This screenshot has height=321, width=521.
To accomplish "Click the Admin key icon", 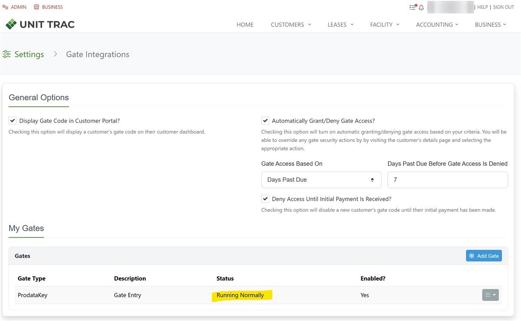I will coord(5,7).
